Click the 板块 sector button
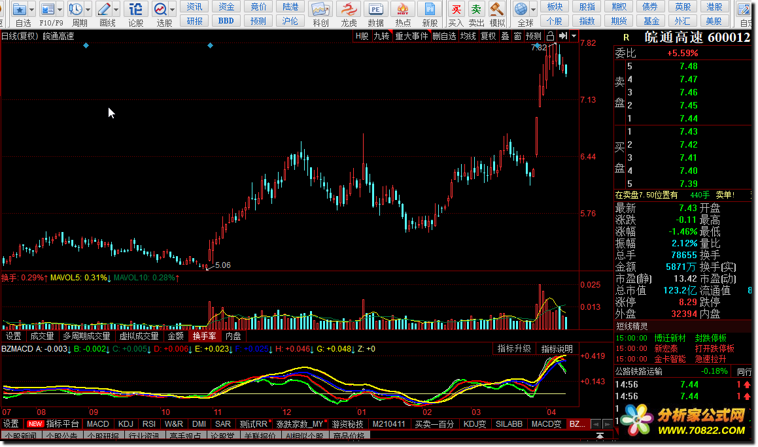This screenshot has height=447, width=758. 555,7
